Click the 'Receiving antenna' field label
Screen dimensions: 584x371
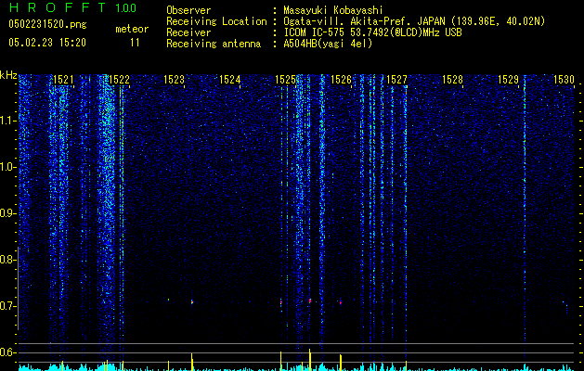click(214, 44)
